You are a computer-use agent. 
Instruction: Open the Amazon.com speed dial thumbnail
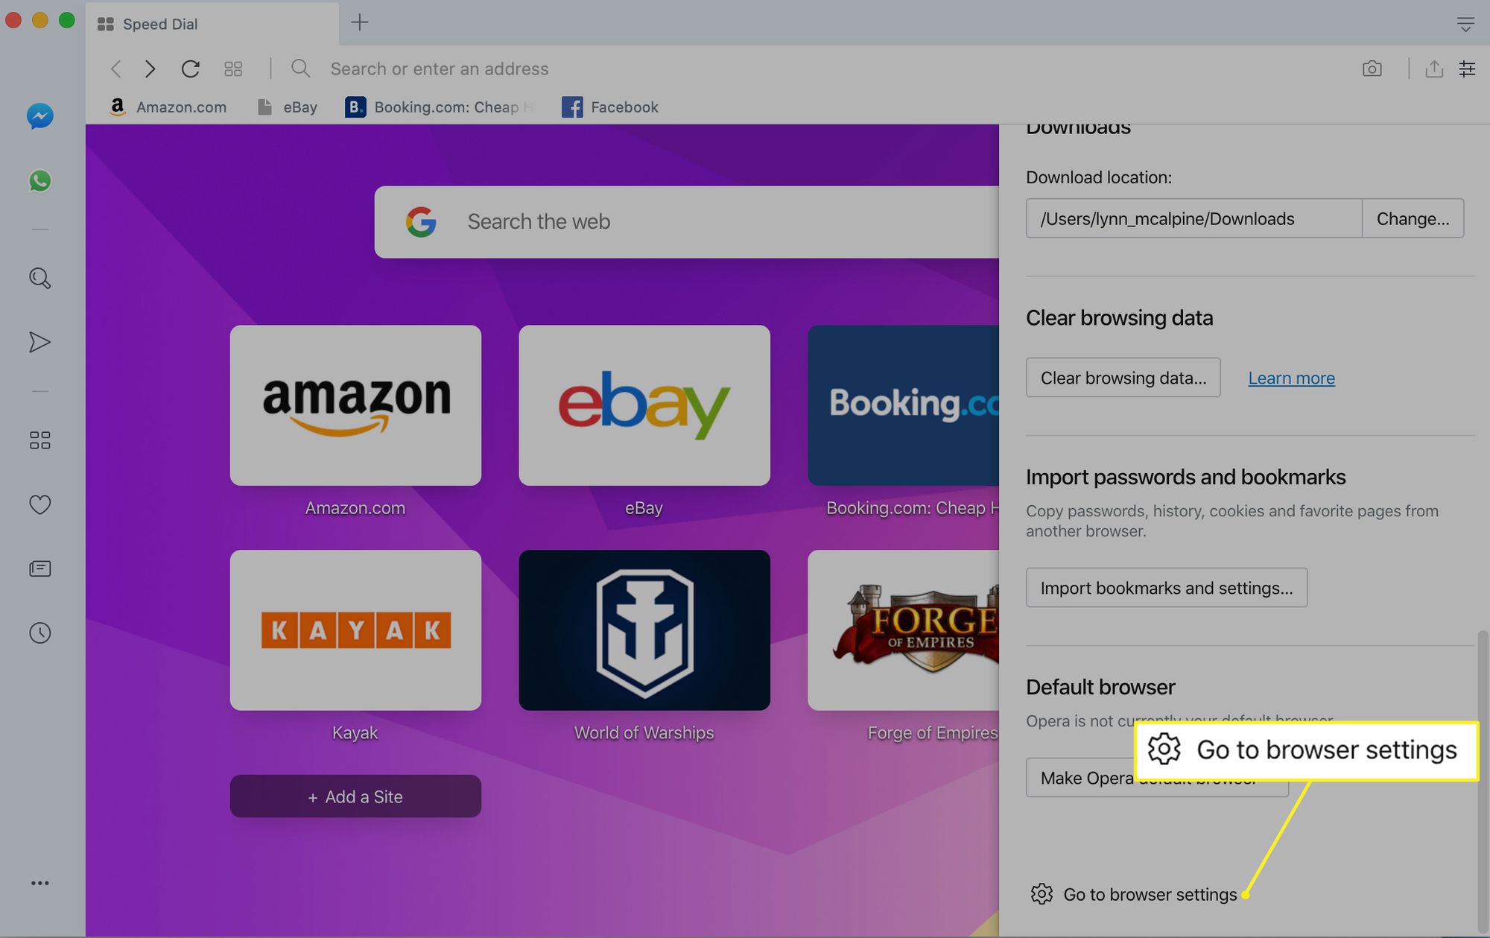click(355, 404)
